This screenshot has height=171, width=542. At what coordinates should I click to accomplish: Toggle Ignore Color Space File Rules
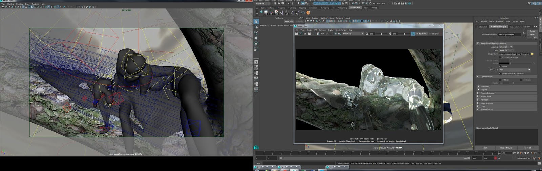[x=500, y=73]
